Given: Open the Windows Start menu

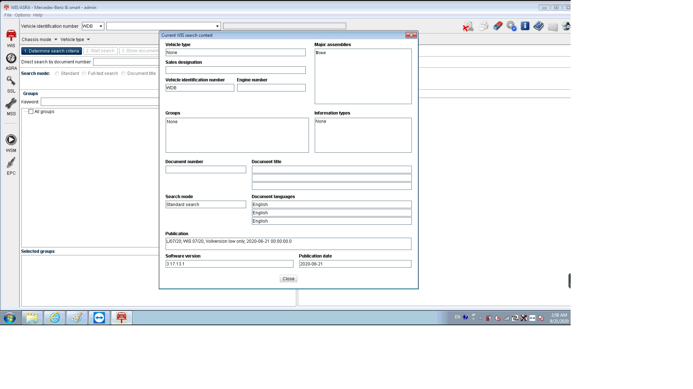Looking at the screenshot, I should (x=10, y=318).
